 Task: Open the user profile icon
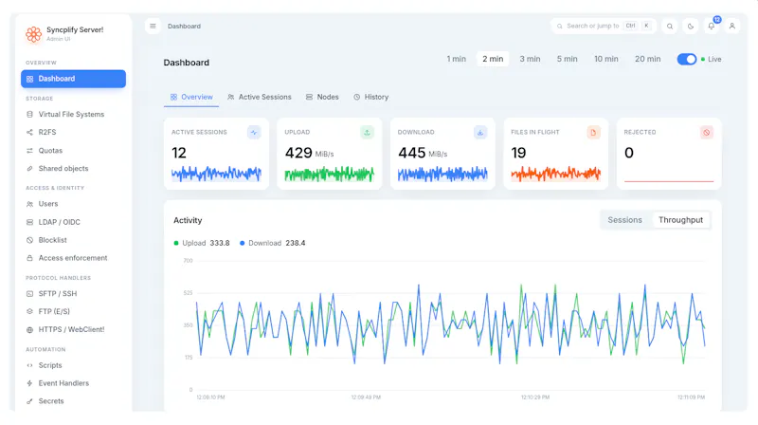[731, 27]
